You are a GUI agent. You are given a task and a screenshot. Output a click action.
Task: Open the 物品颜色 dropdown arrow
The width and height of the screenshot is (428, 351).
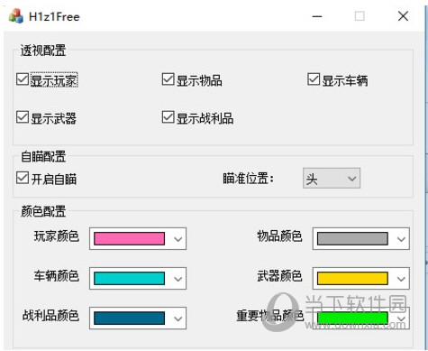[401, 239]
